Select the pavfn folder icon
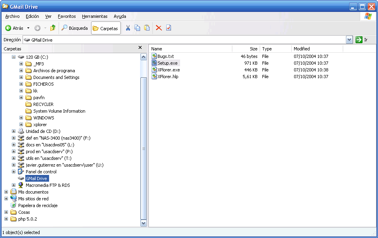The image size is (378, 238). pyautogui.click(x=28, y=98)
